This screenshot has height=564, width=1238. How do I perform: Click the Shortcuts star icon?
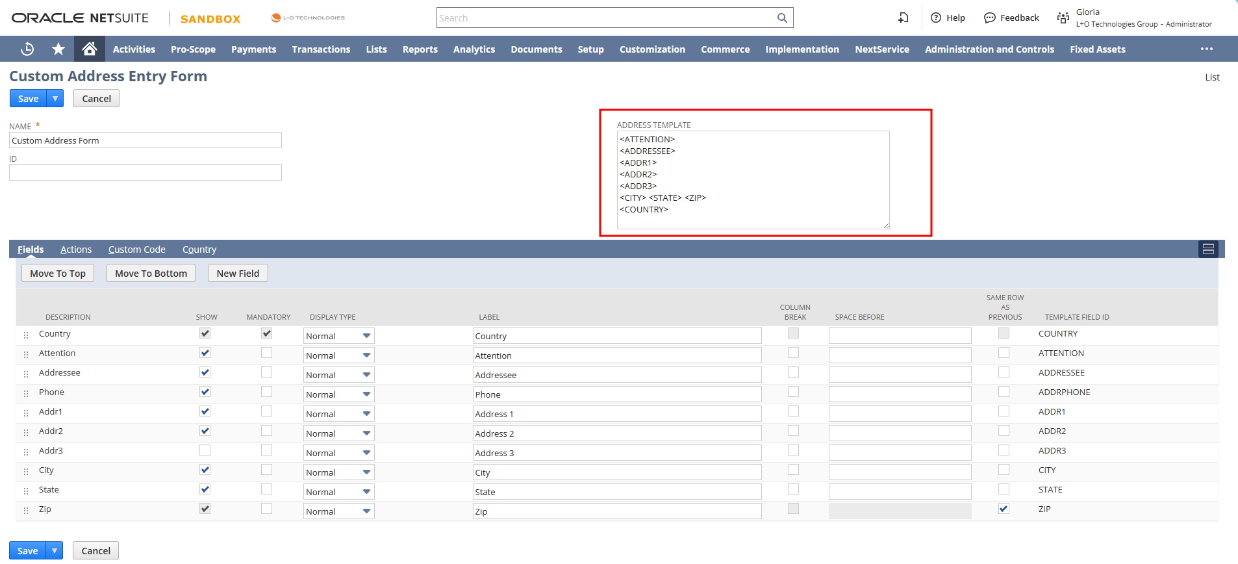58,49
